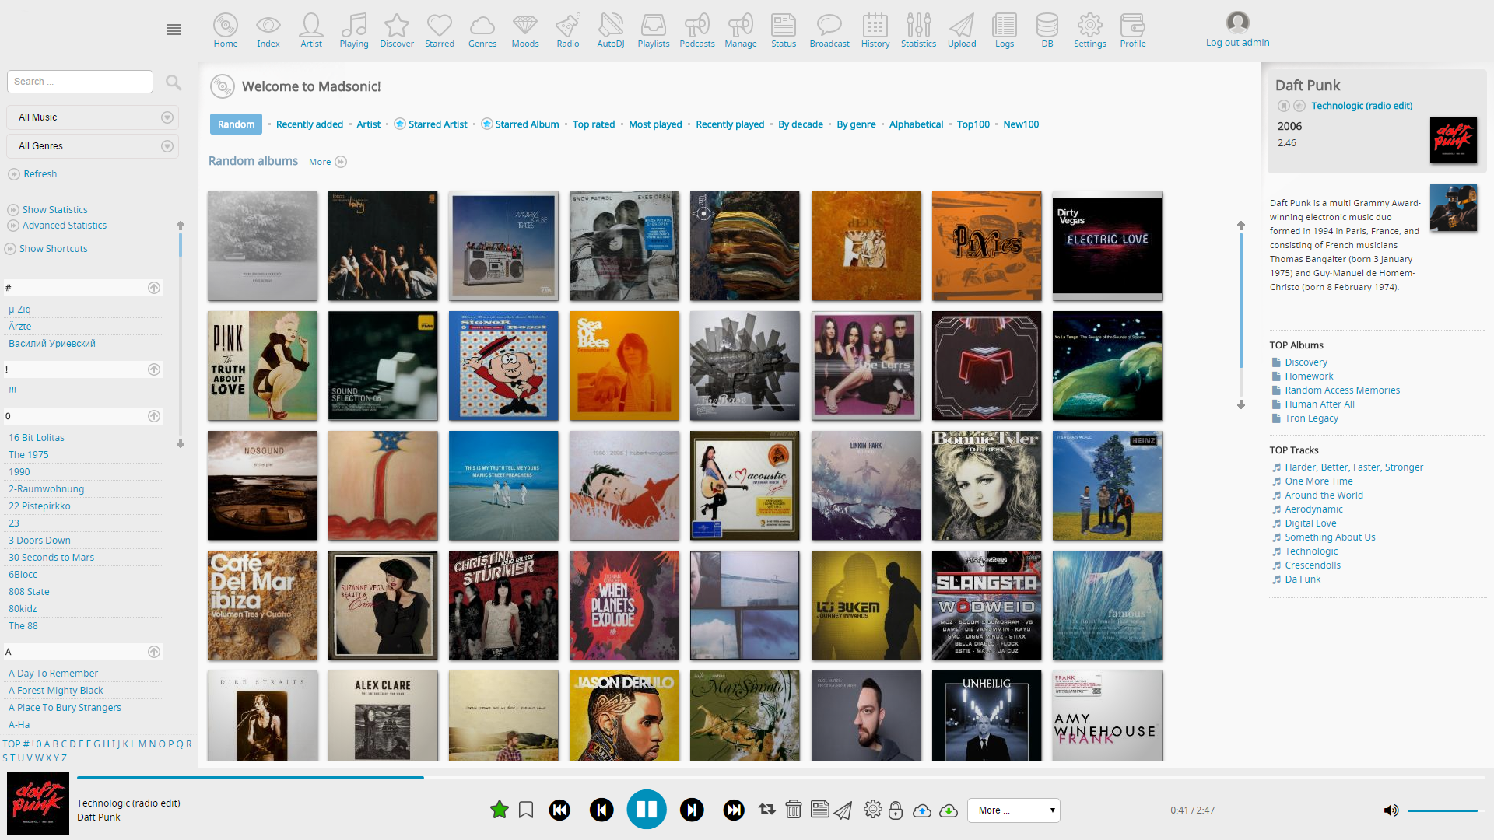Select the Random tab
1494x840 pixels.
pyautogui.click(x=236, y=124)
